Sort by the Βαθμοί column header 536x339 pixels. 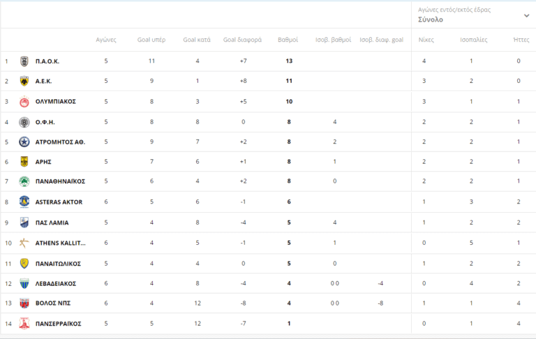click(x=288, y=40)
